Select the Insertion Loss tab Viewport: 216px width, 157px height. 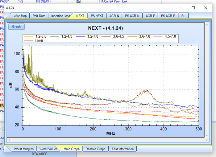tap(60, 16)
